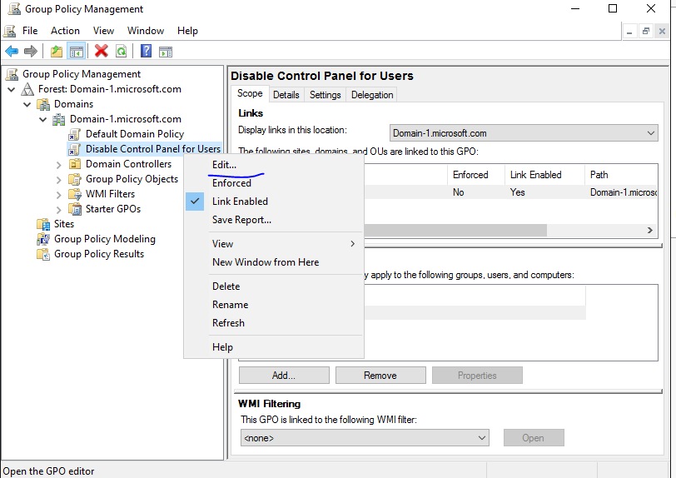
Task: Expand the Domain Controllers node
Action: pos(58,165)
